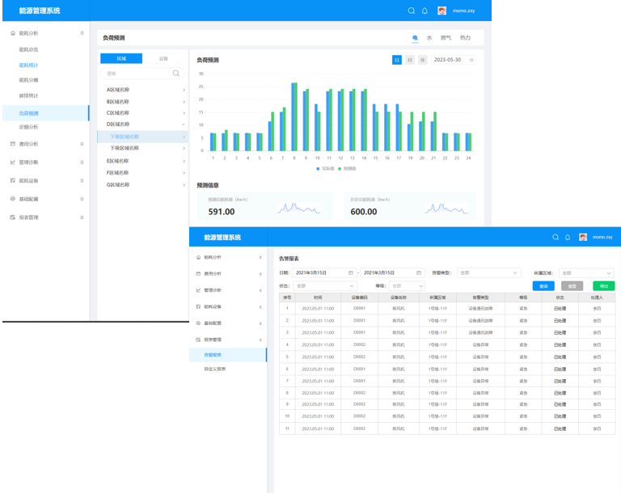Select the highlighted 下级区域名称 tree row
This screenshot has height=498, width=621.
[x=142, y=137]
